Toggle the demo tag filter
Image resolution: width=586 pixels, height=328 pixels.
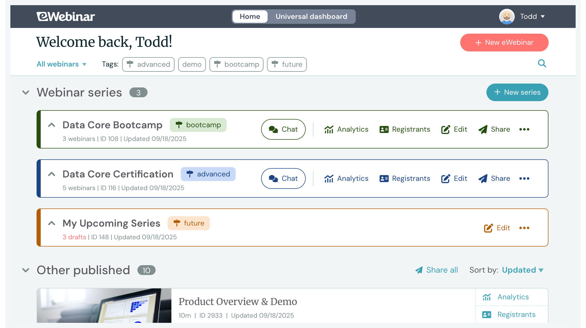pos(192,64)
